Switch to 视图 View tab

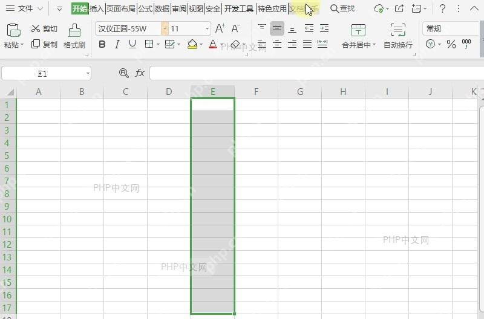tap(195, 8)
